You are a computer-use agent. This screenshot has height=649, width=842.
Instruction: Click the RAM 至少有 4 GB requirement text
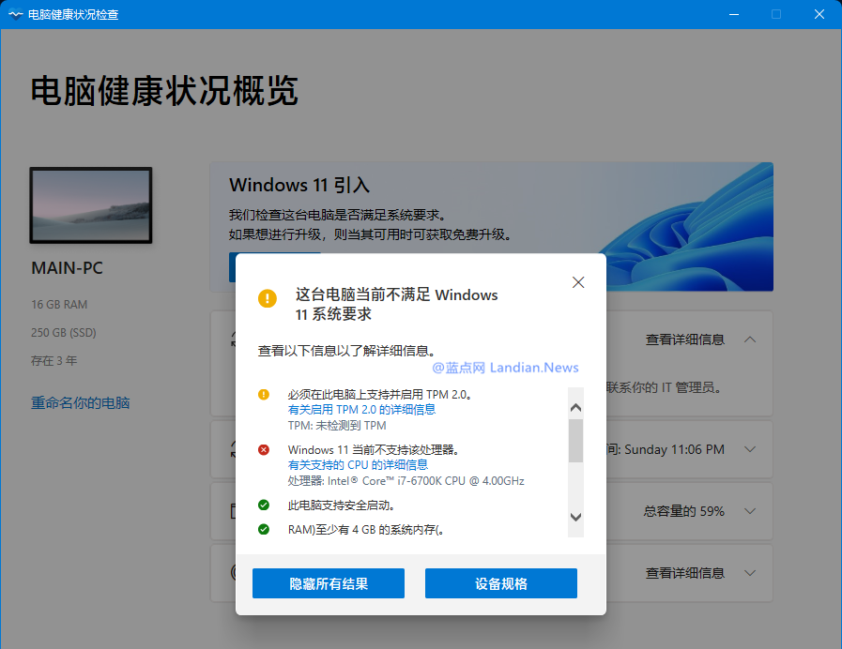click(x=366, y=530)
